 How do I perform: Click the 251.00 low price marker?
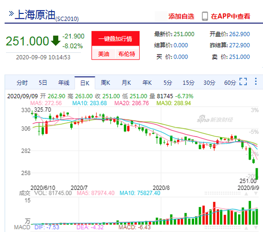[248, 181]
